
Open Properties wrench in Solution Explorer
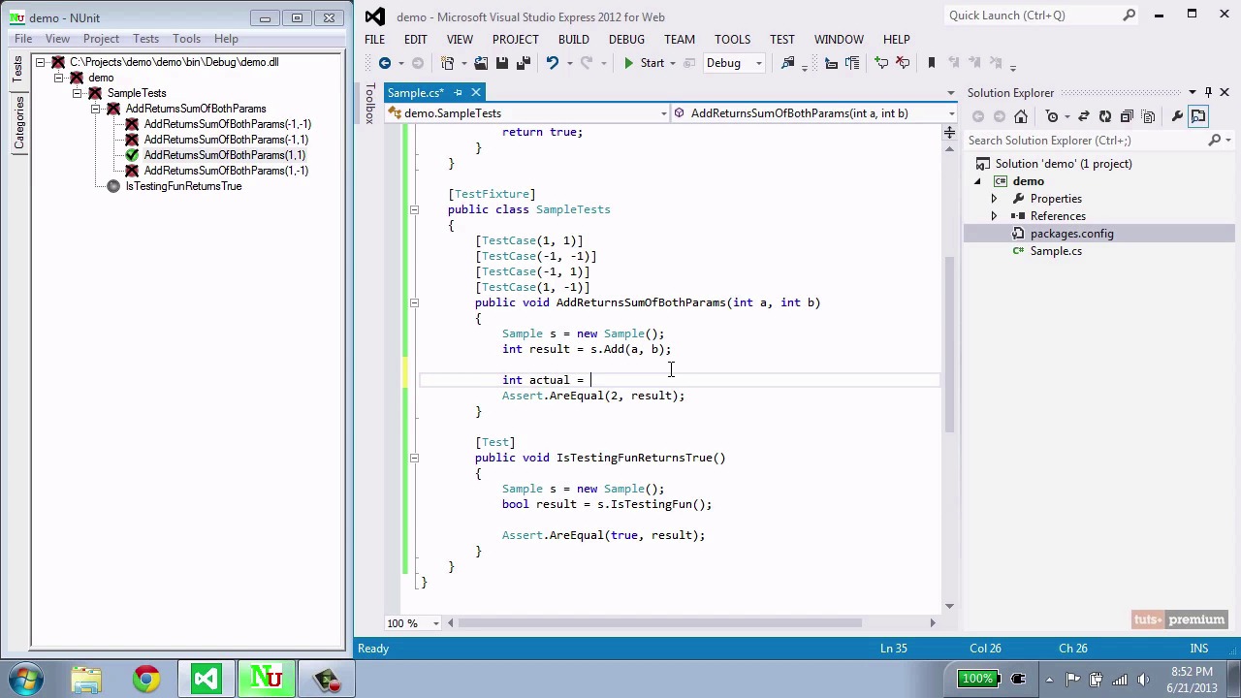(x=1177, y=116)
